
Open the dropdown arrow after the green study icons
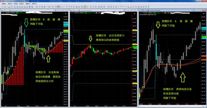point(46,7)
